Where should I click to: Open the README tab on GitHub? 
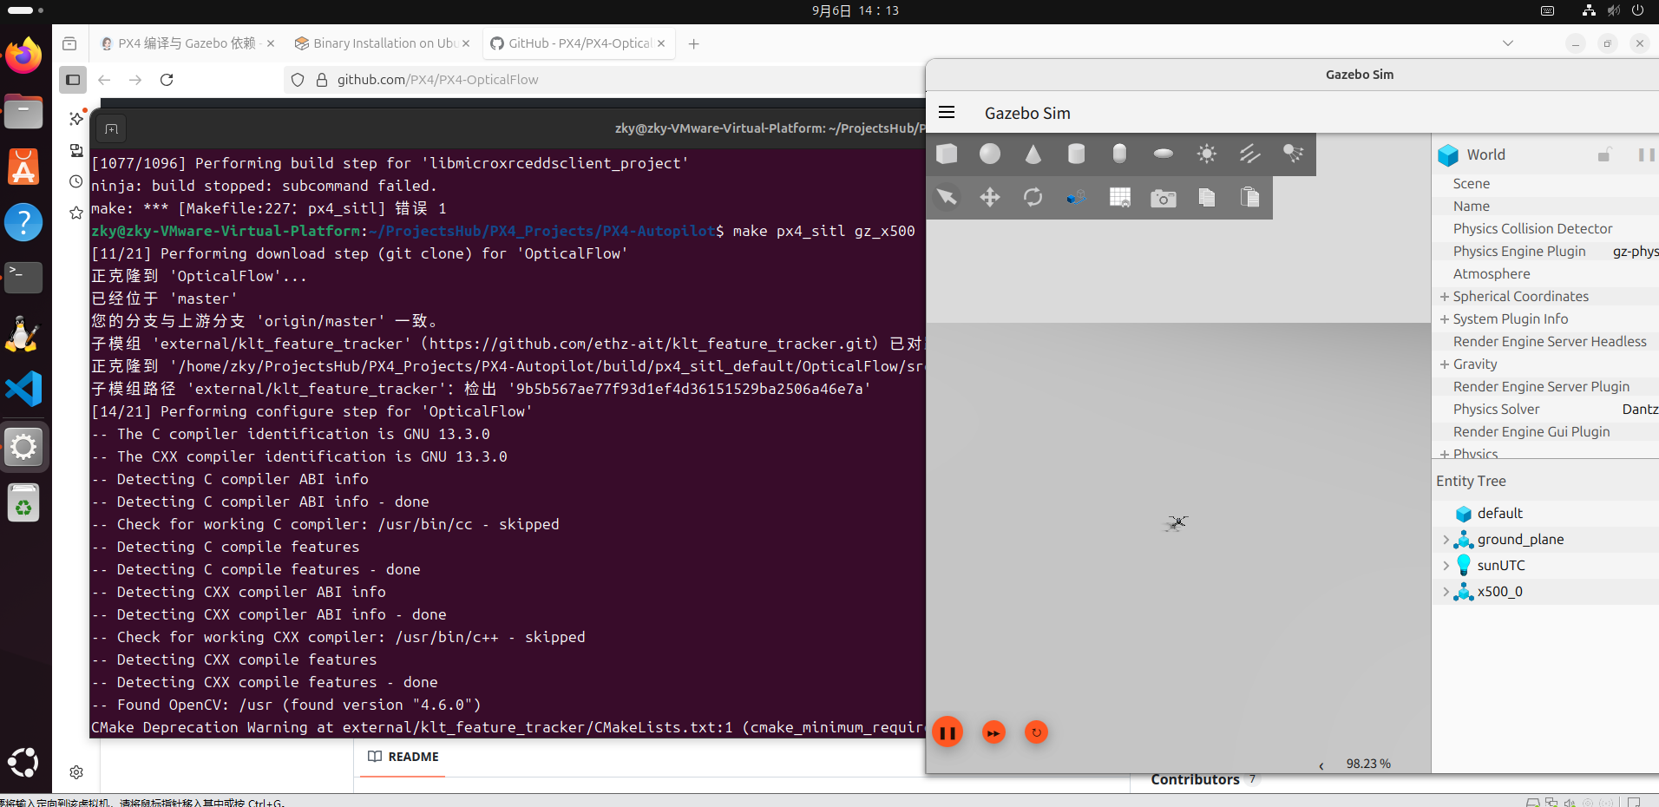coord(403,757)
